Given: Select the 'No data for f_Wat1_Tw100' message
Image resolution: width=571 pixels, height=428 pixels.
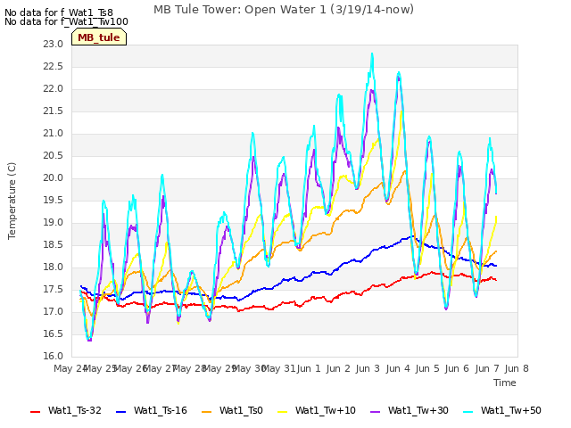Looking at the screenshot, I should (x=66, y=21).
